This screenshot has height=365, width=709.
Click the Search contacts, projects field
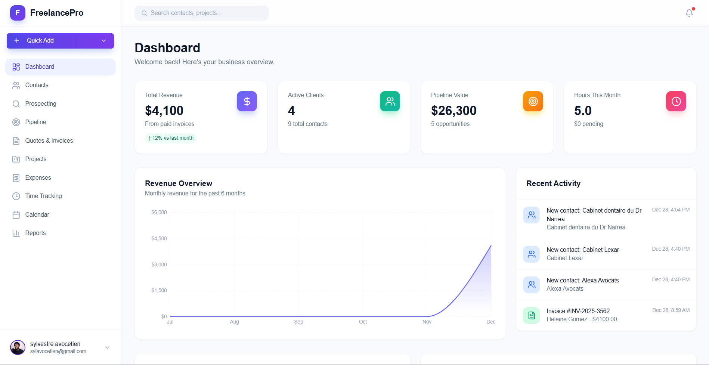(202, 13)
